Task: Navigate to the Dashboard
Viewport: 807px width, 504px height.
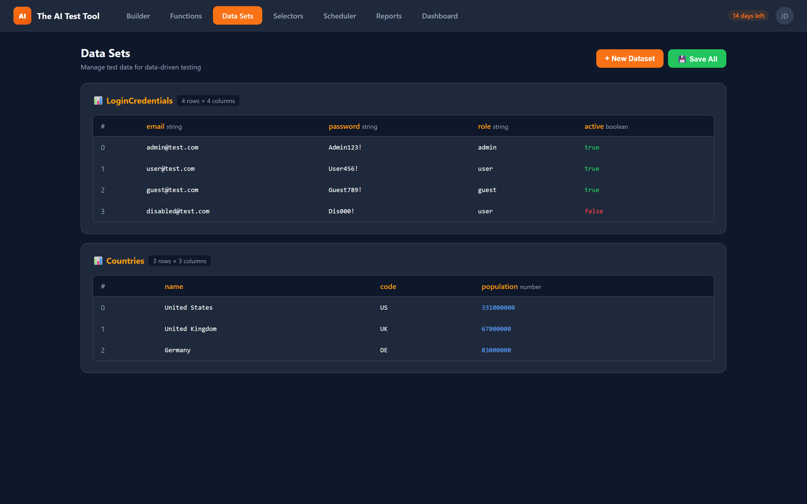Action: pyautogui.click(x=440, y=16)
